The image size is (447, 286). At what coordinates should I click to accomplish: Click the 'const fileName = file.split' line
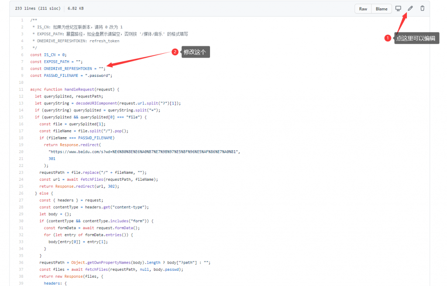click(x=84, y=131)
